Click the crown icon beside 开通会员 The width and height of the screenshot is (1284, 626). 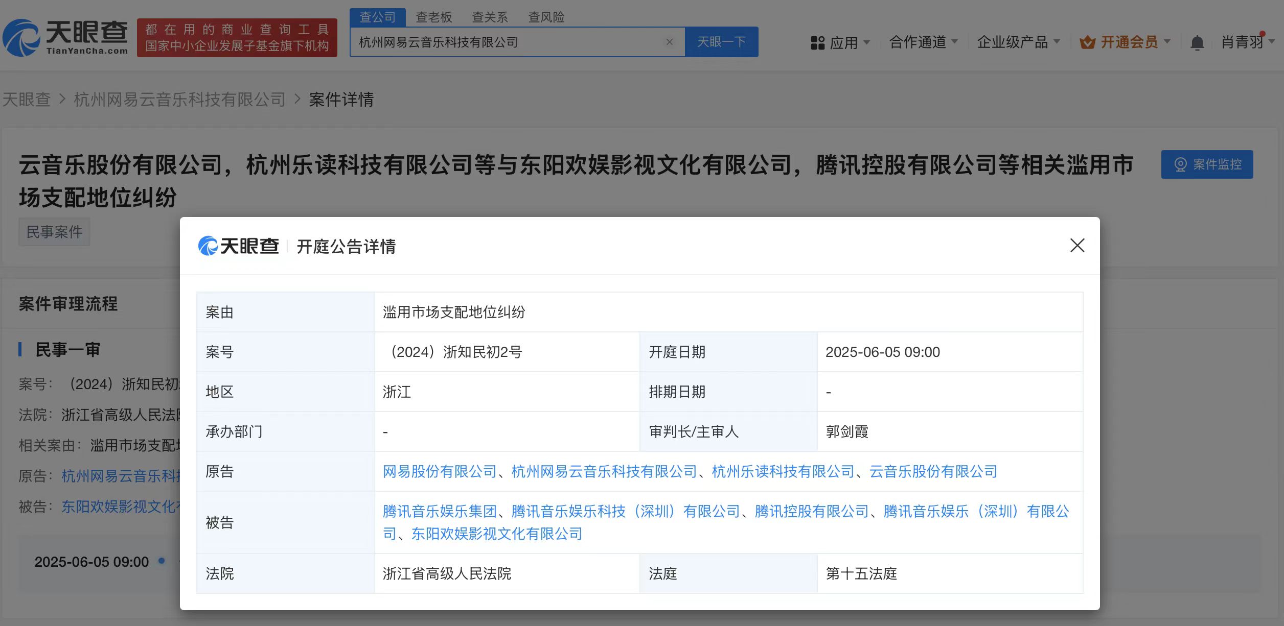1087,42
